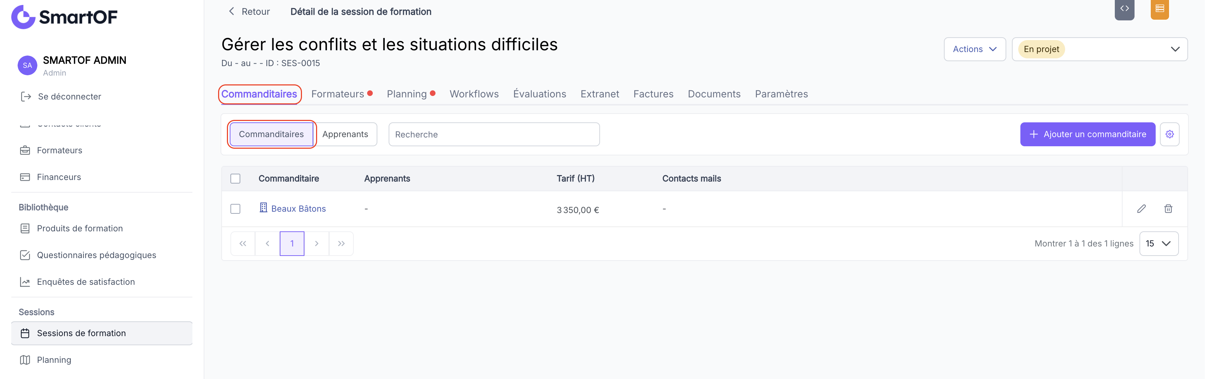Viewport: 1205px width, 379px height.
Task: Switch to the Apprenants sub-view toggle
Action: point(345,134)
